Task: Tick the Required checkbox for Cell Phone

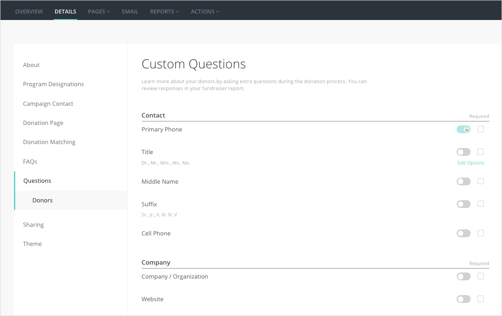Action: point(481,233)
